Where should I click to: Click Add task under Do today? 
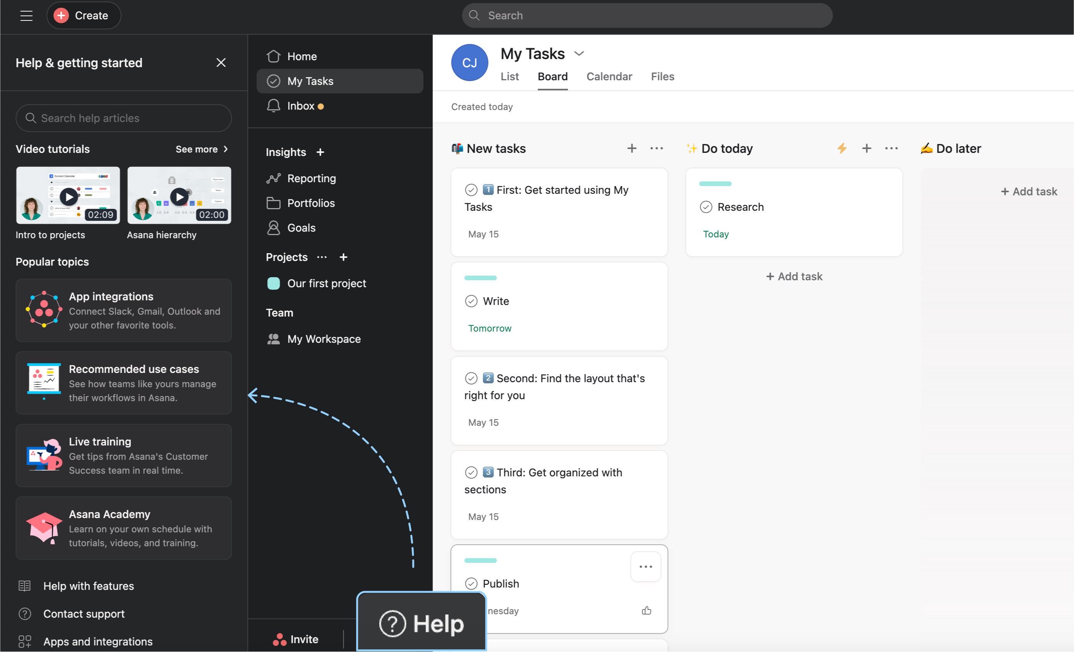pyautogui.click(x=794, y=276)
